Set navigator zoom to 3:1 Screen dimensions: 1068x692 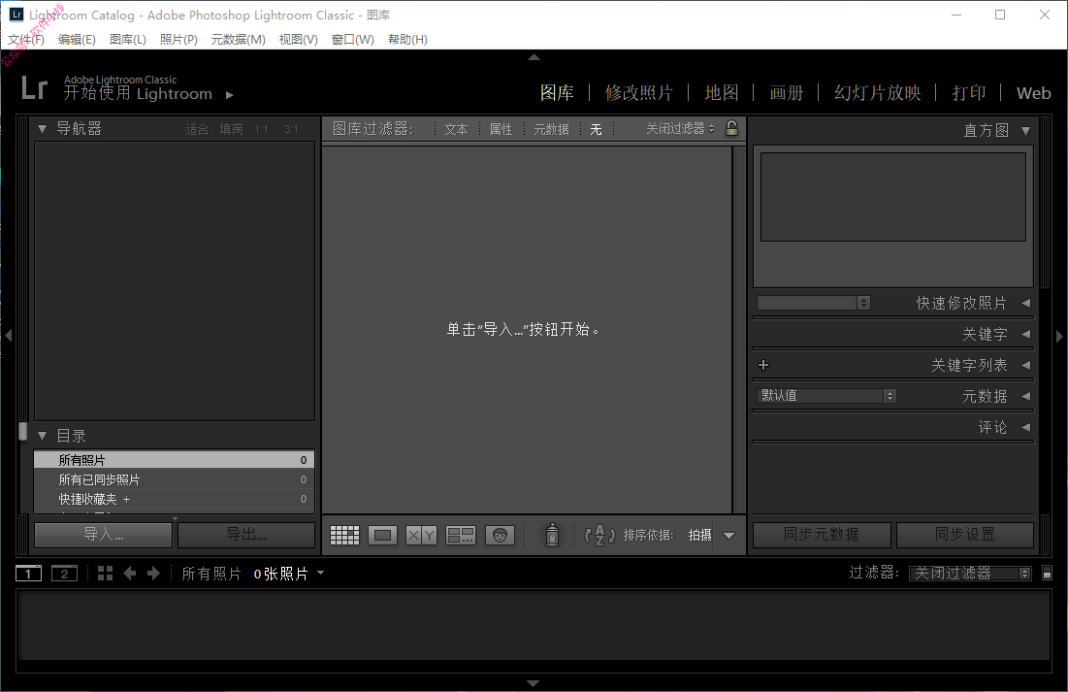coord(291,129)
